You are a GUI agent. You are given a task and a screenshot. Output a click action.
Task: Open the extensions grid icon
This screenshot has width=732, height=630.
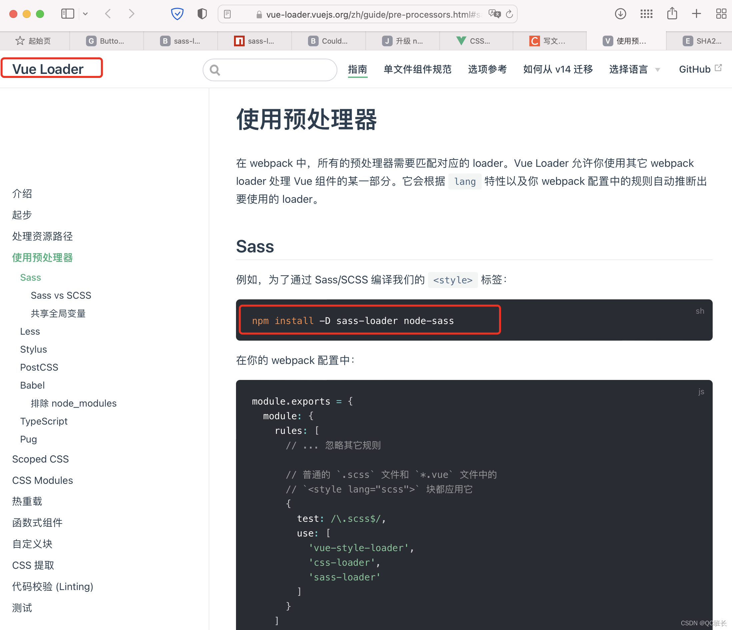click(646, 14)
